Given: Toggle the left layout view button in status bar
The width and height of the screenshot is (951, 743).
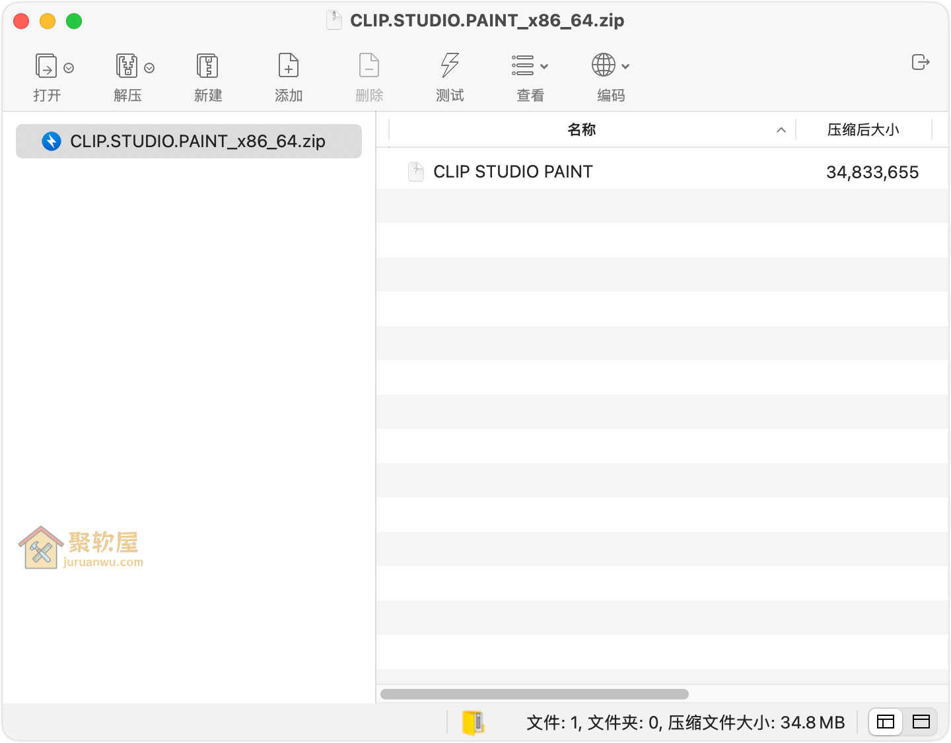Looking at the screenshot, I should pos(885,722).
